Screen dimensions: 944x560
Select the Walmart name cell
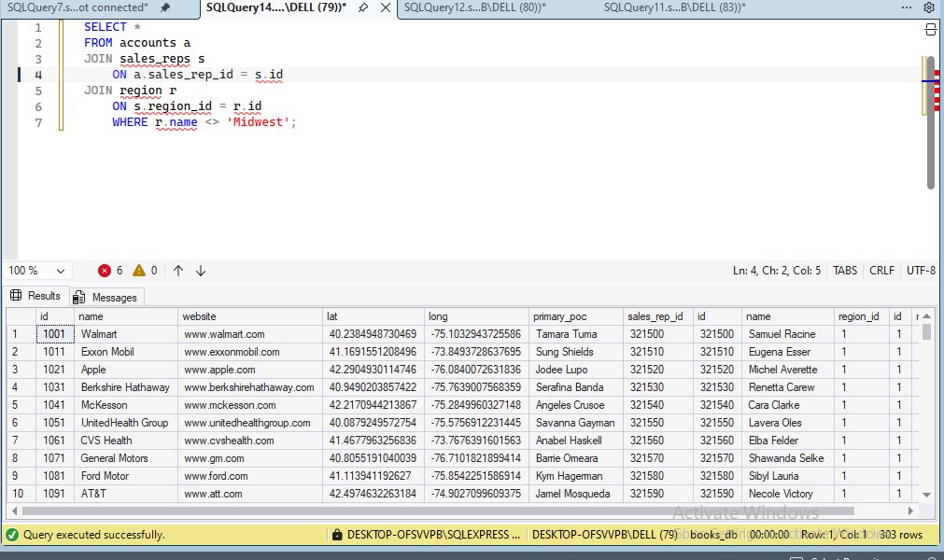[126, 334]
